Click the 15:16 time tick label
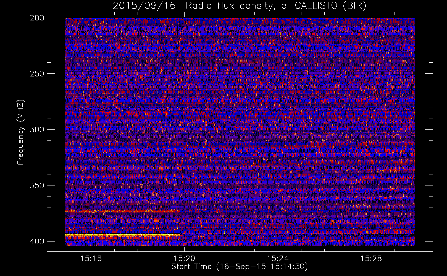 point(91,258)
